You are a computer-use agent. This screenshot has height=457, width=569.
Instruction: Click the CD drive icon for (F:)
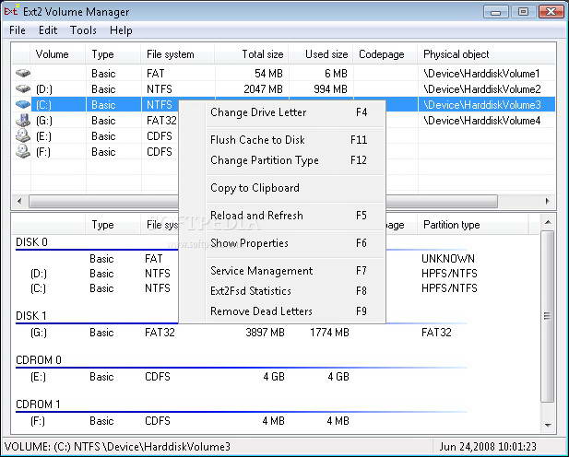point(23,151)
